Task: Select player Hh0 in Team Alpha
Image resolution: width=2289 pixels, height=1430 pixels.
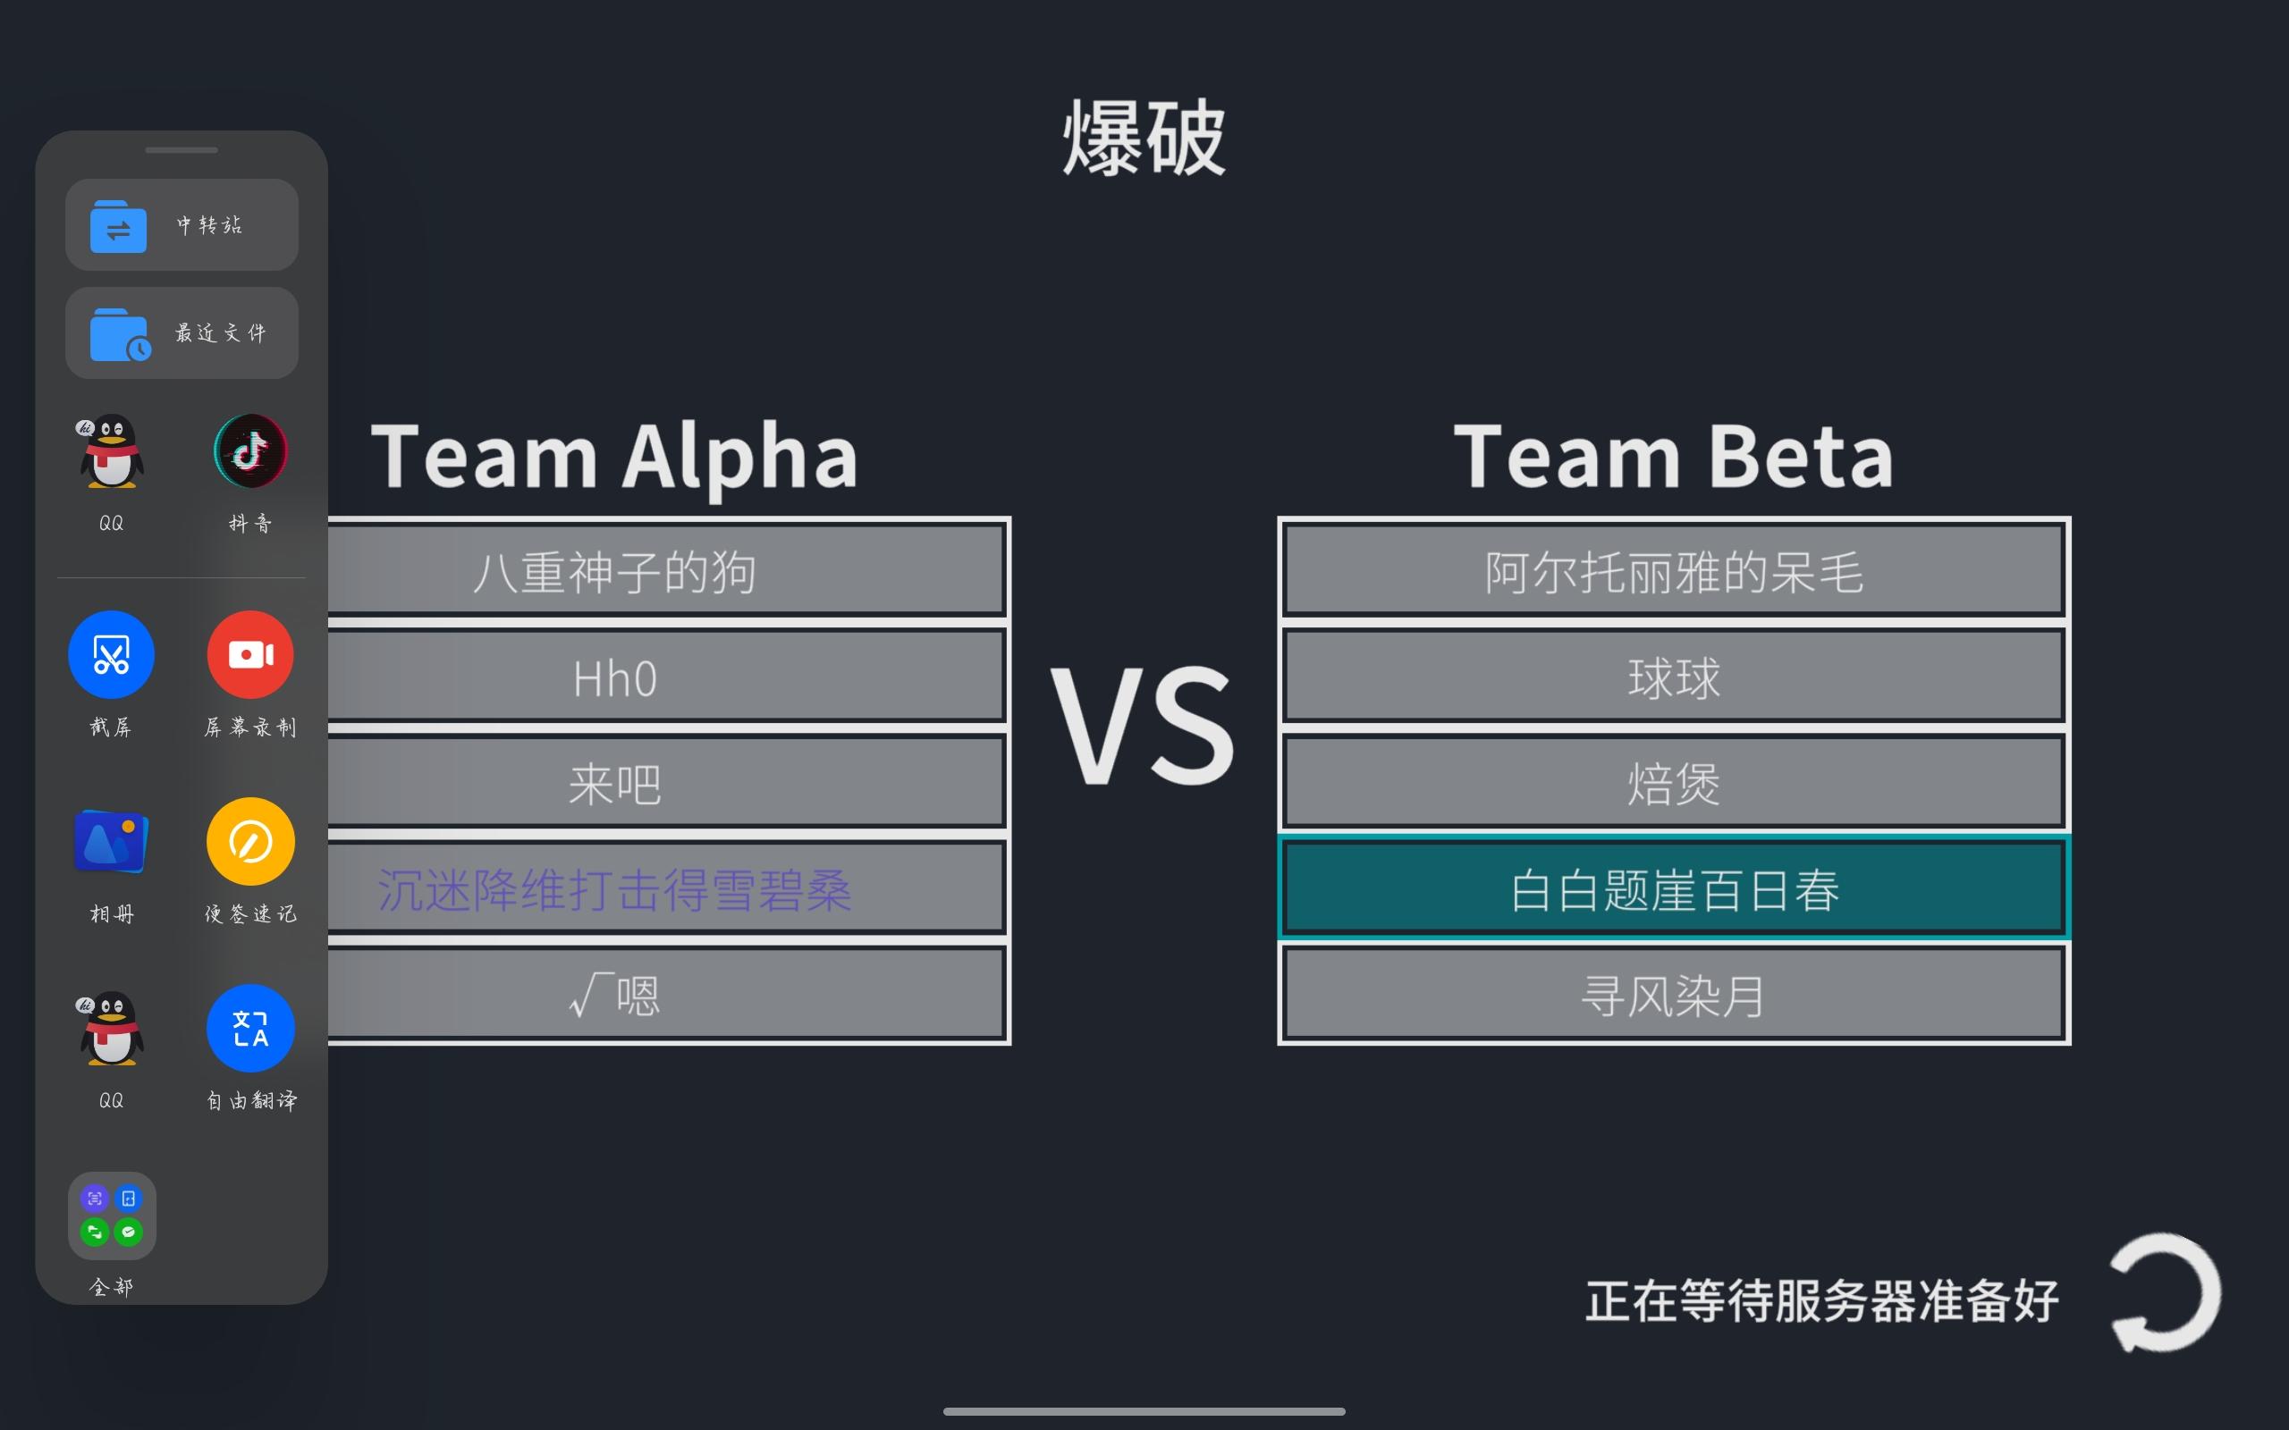Action: [x=667, y=677]
